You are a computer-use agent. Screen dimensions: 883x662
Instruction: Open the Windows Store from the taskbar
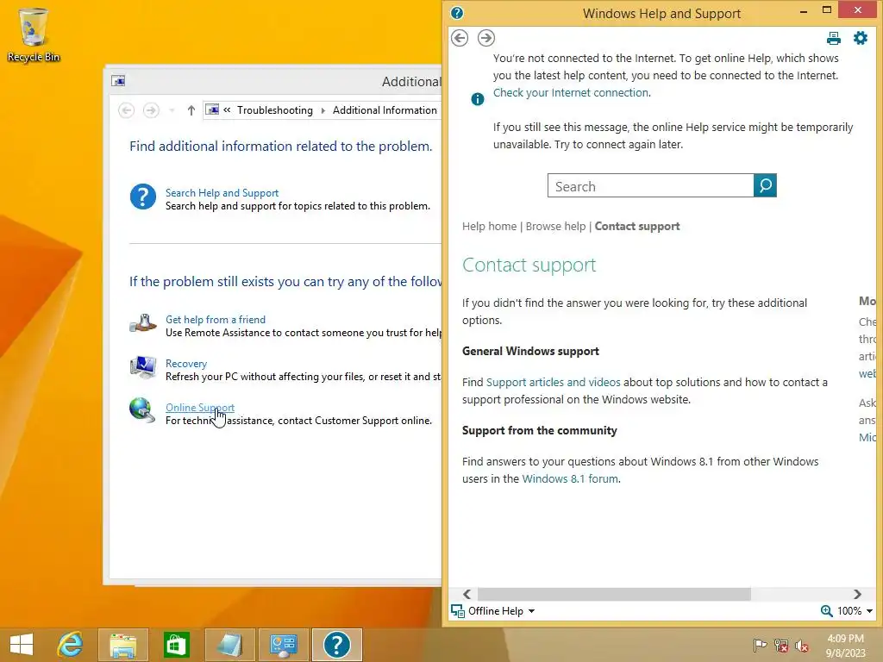click(x=176, y=645)
